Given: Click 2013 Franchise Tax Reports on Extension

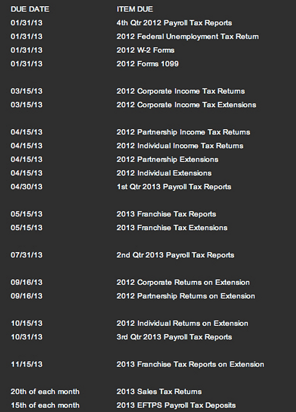Looking at the screenshot, I should click(190, 364).
